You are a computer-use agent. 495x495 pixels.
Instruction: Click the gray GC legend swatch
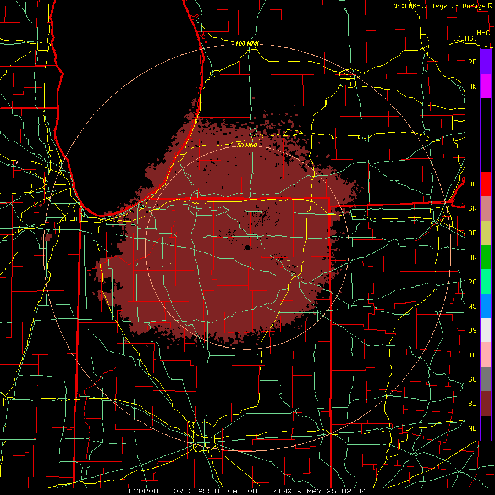(486, 379)
